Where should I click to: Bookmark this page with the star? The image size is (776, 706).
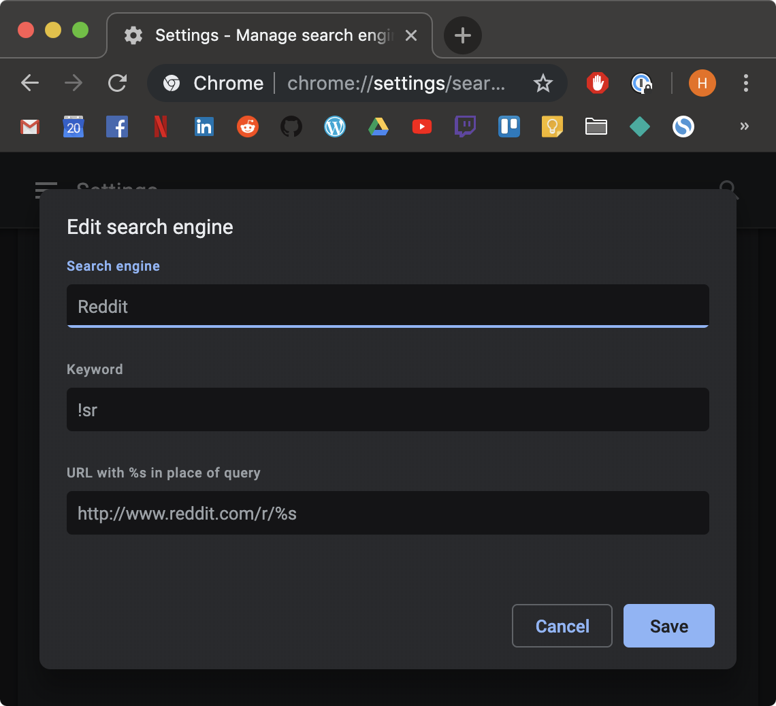[543, 83]
